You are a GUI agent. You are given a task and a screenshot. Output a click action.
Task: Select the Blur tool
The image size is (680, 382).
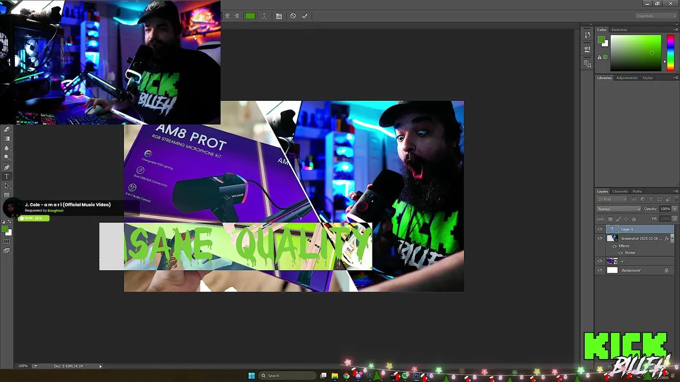[x=7, y=148]
